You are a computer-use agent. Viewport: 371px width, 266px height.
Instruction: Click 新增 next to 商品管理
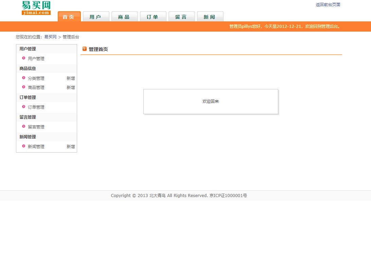tap(71, 87)
